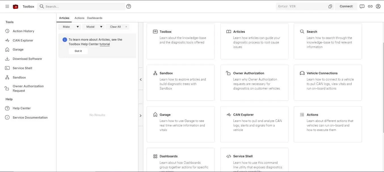Open the Sandbox help card
The height and width of the screenshot is (172, 384).
pos(181,83)
